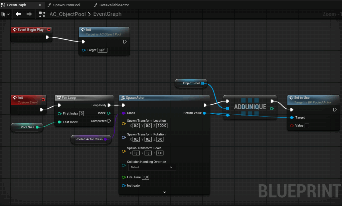The width and height of the screenshot is (342, 206).
Task: Click the Life Time input pin
Action: [124, 177]
